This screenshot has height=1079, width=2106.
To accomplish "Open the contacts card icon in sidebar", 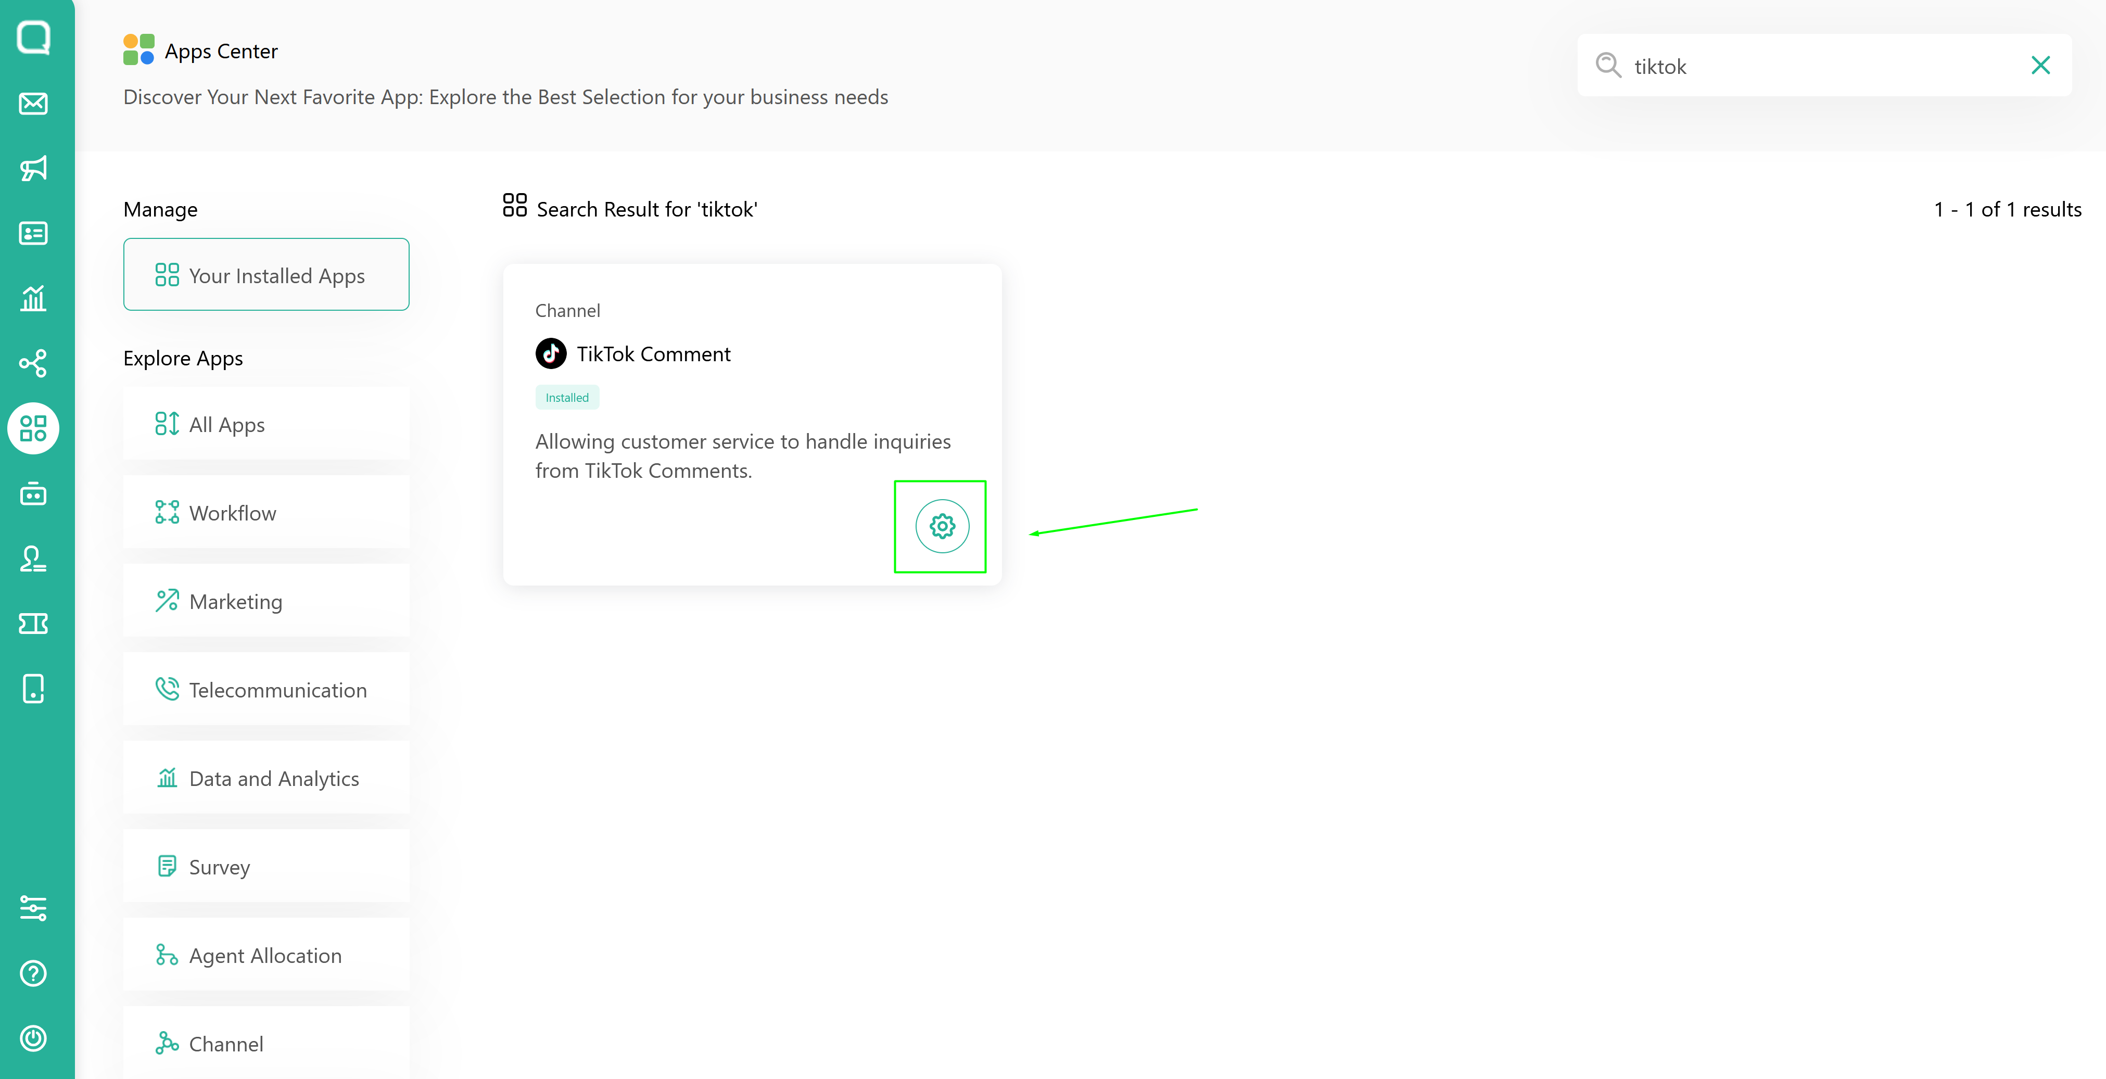I will click(33, 234).
